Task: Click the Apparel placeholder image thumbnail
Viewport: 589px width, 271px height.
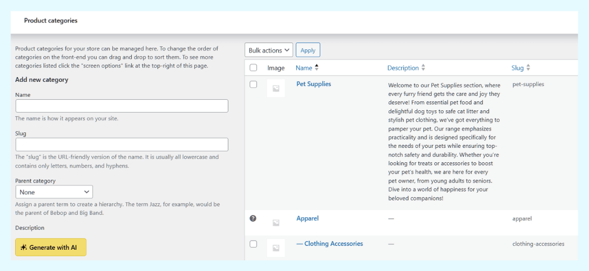Action: [x=276, y=222]
